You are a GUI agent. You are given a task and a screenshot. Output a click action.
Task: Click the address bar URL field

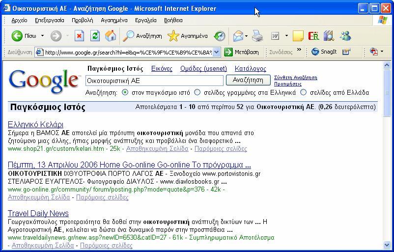128,52
